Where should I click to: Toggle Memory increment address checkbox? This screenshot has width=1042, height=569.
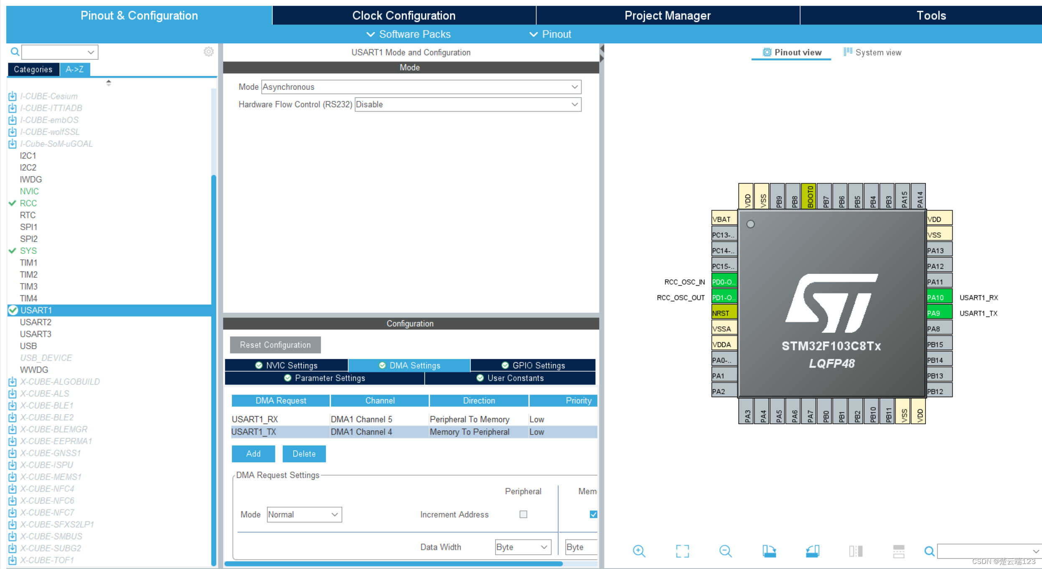(x=593, y=514)
